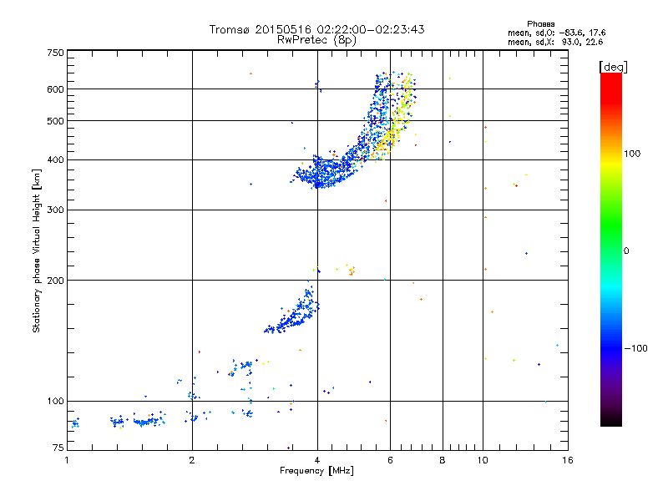Click the '400' height axis tick label
The width and height of the screenshot is (668, 501).
tap(55, 159)
